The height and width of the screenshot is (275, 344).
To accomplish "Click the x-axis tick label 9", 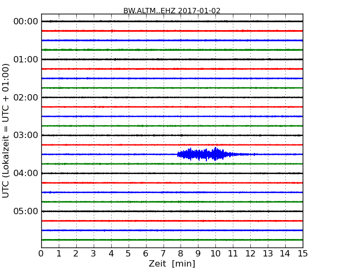I will pos(198,253).
